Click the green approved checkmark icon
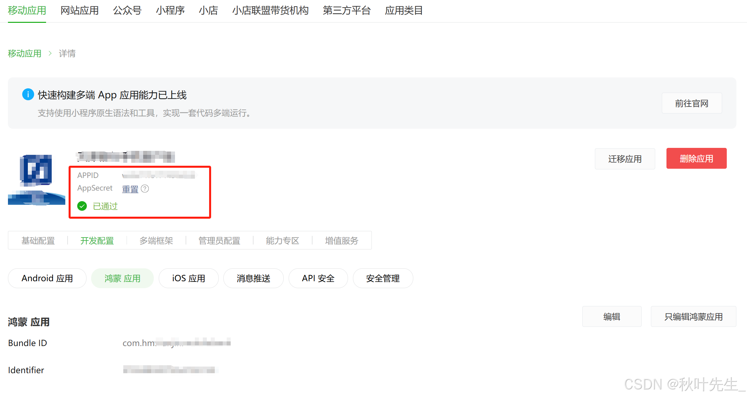 click(82, 206)
